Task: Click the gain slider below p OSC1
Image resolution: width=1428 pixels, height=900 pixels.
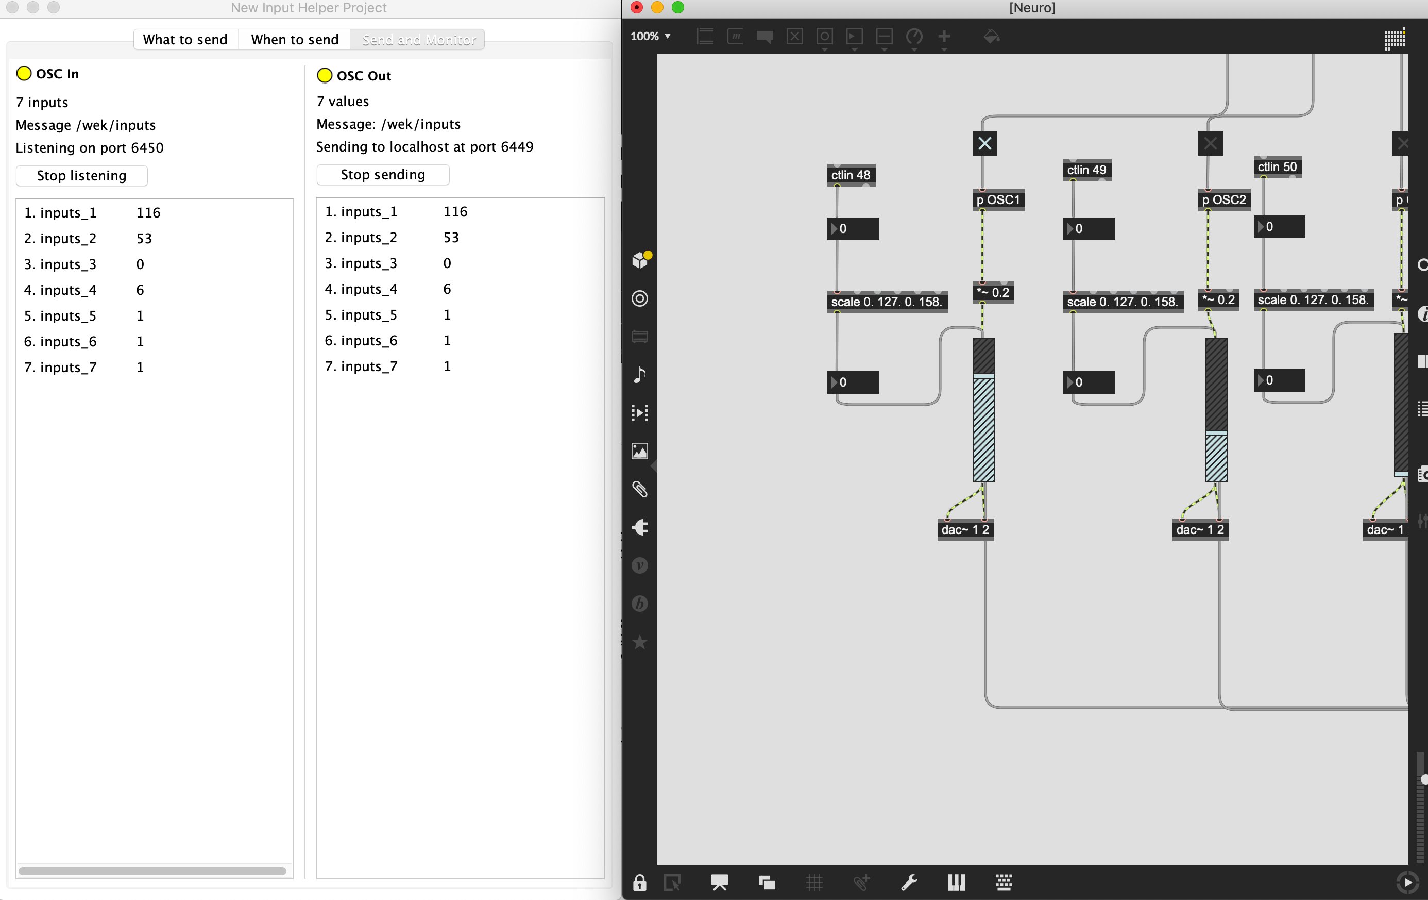Action: (984, 410)
